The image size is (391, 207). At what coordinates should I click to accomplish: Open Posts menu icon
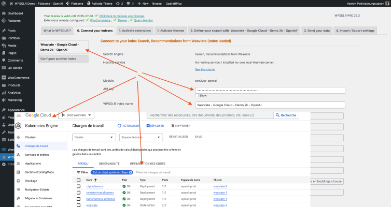[x=4, y=31]
